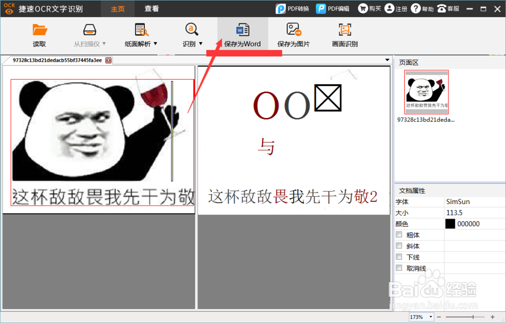Expand the 识别 dropdown arrow
This screenshot has width=506, height=323.
click(x=200, y=43)
